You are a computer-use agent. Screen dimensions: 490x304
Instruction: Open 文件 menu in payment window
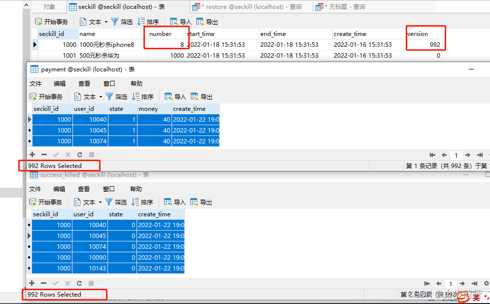[x=35, y=83]
